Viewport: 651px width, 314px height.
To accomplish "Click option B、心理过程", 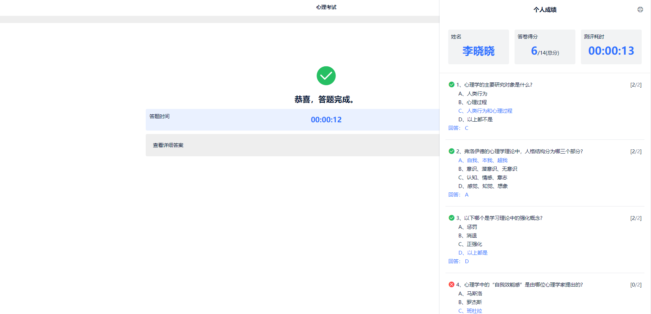I will pyautogui.click(x=473, y=102).
